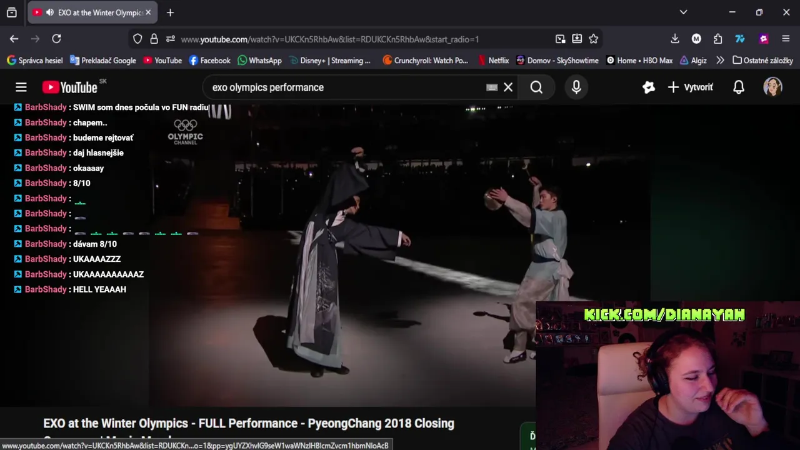The image size is (800, 450).
Task: Open the Algiz bookmark
Action: click(x=693, y=61)
